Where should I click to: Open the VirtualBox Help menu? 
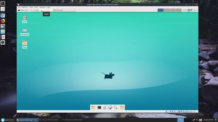click(x=48, y=7)
